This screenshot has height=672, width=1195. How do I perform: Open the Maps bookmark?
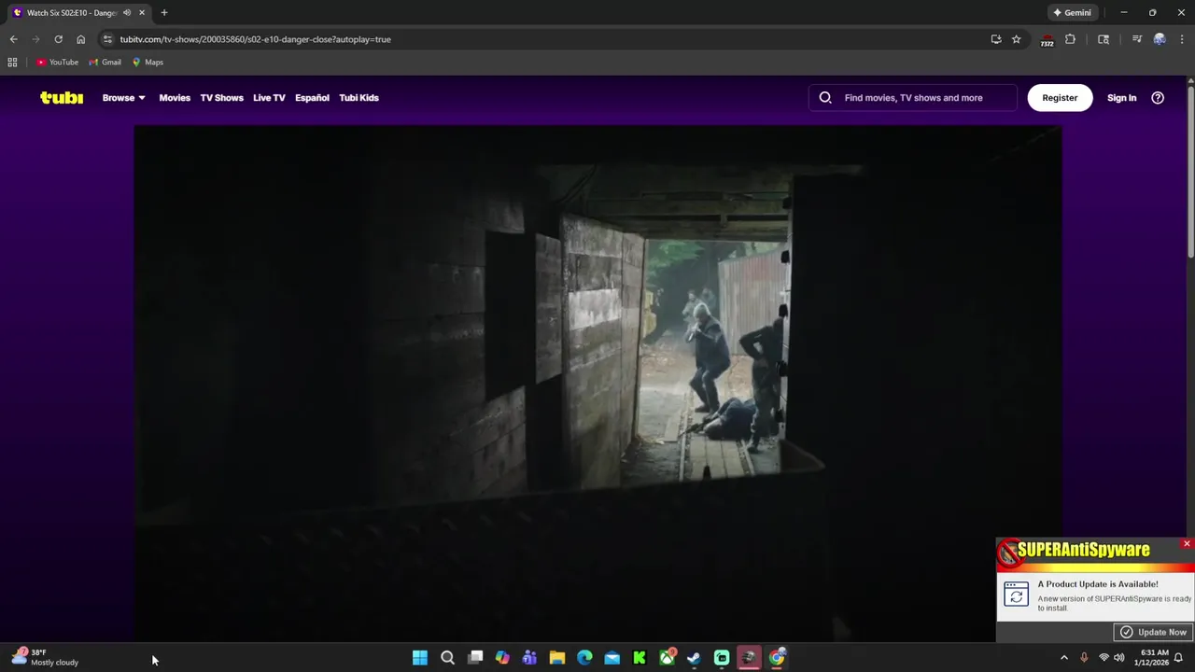click(x=148, y=62)
